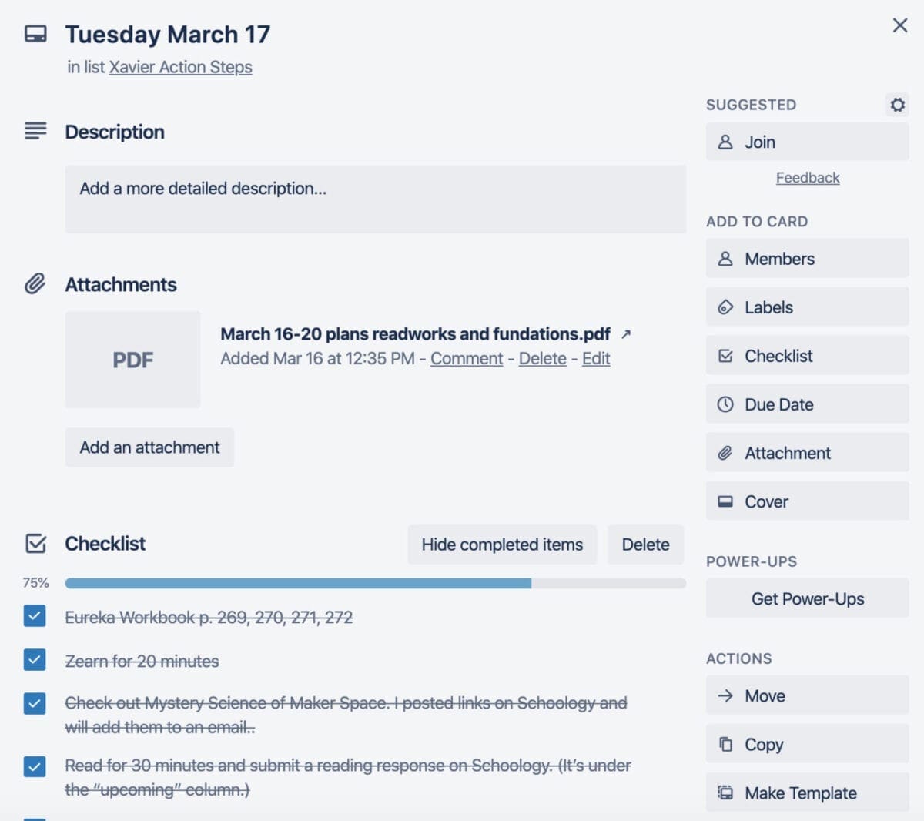Open the Checklist add menu
The image size is (924, 821).
(x=807, y=356)
